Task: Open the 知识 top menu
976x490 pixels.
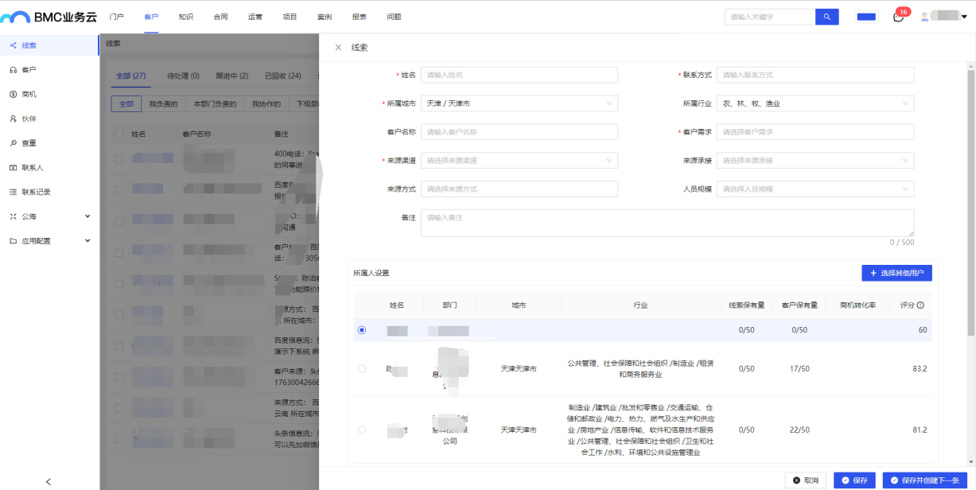Action: click(186, 17)
